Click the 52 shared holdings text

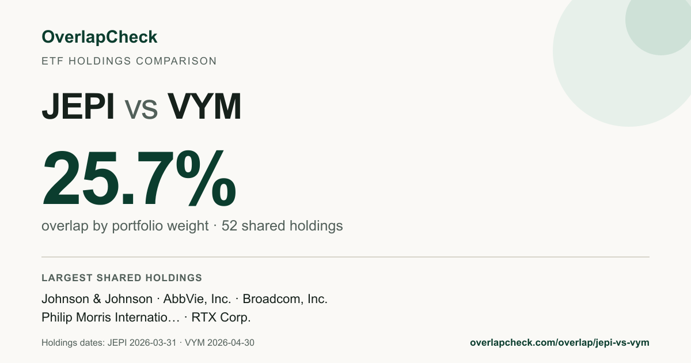point(282,226)
